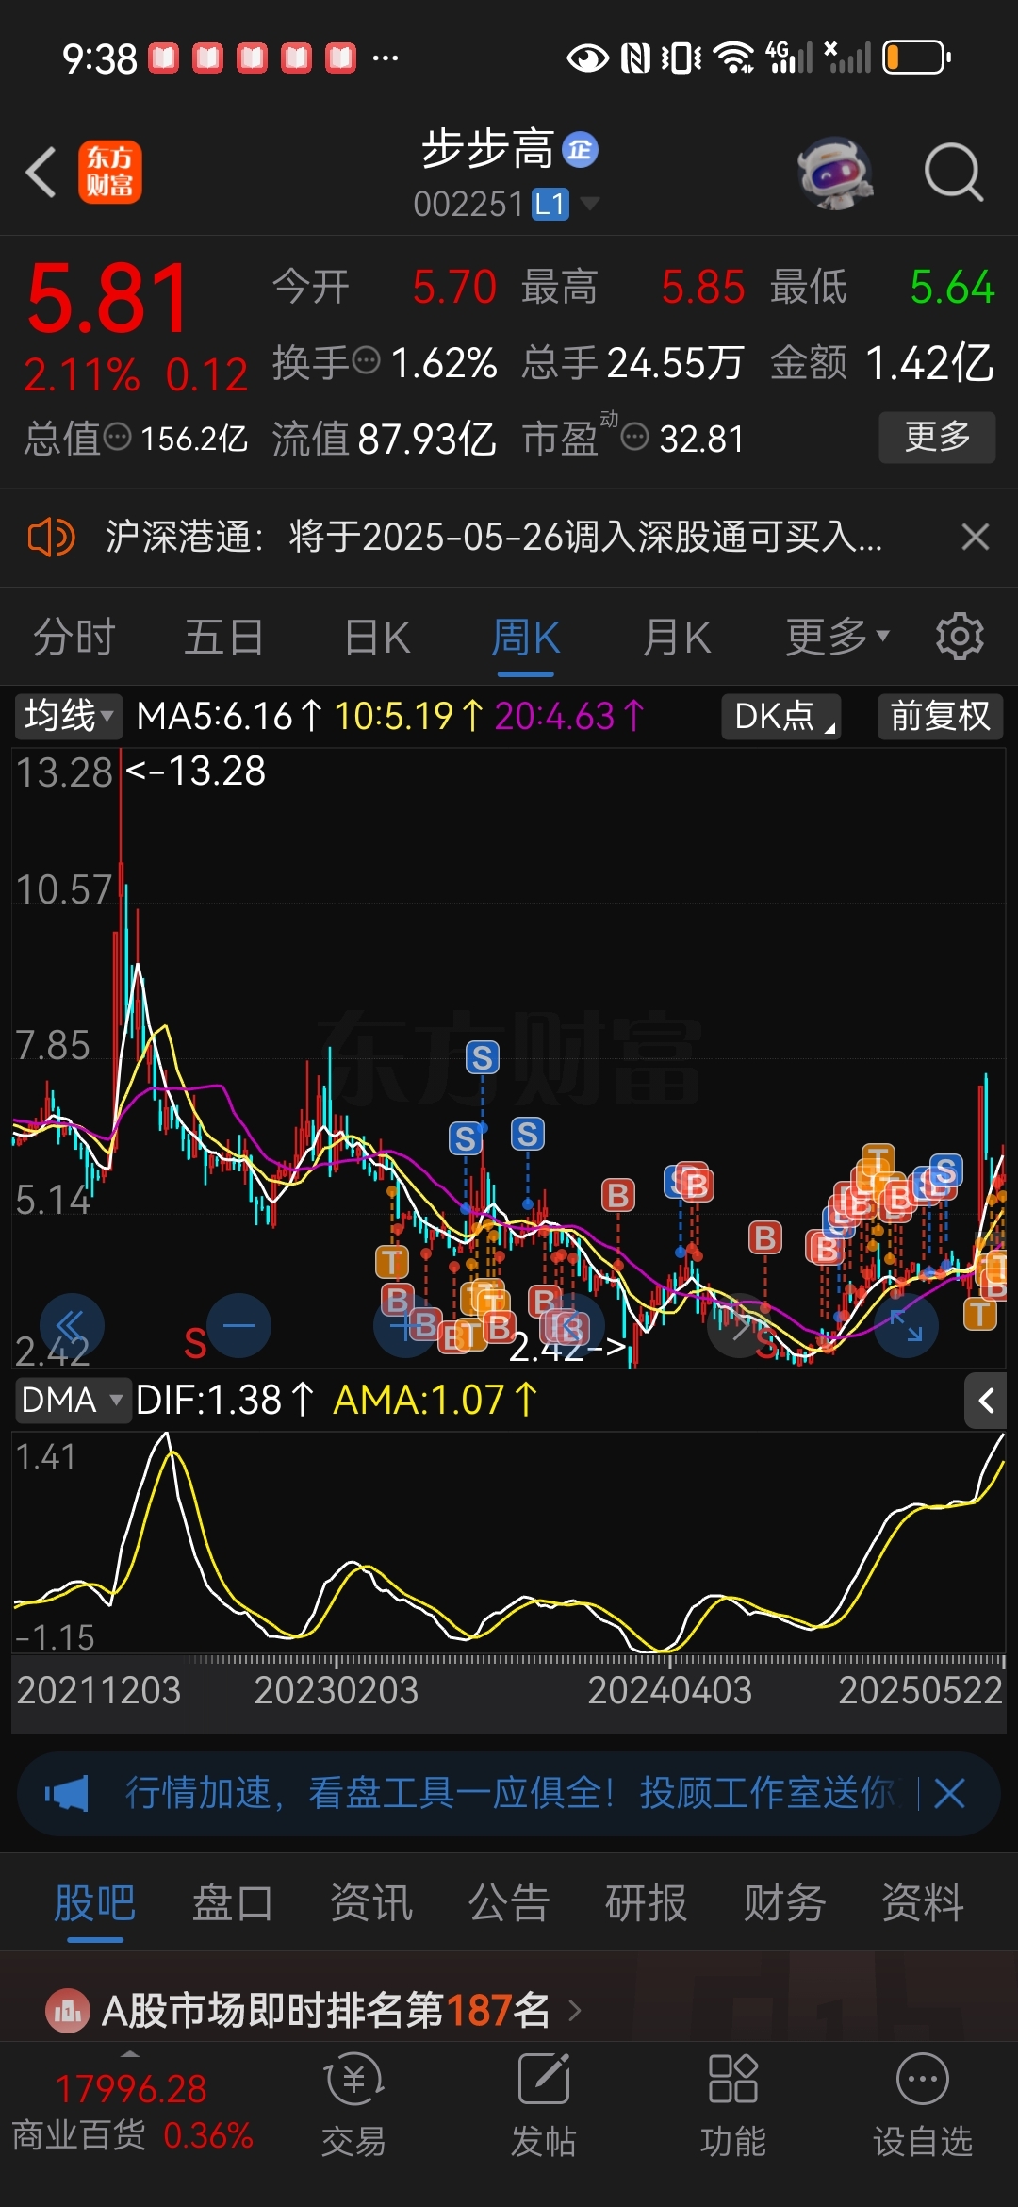Expand the stock switcher arrow beside L1
Screen dimensions: 1018x2207
(x=590, y=204)
